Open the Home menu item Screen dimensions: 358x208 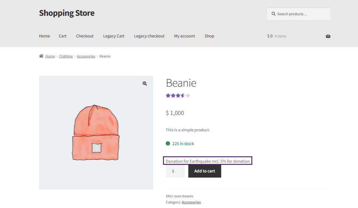click(44, 36)
